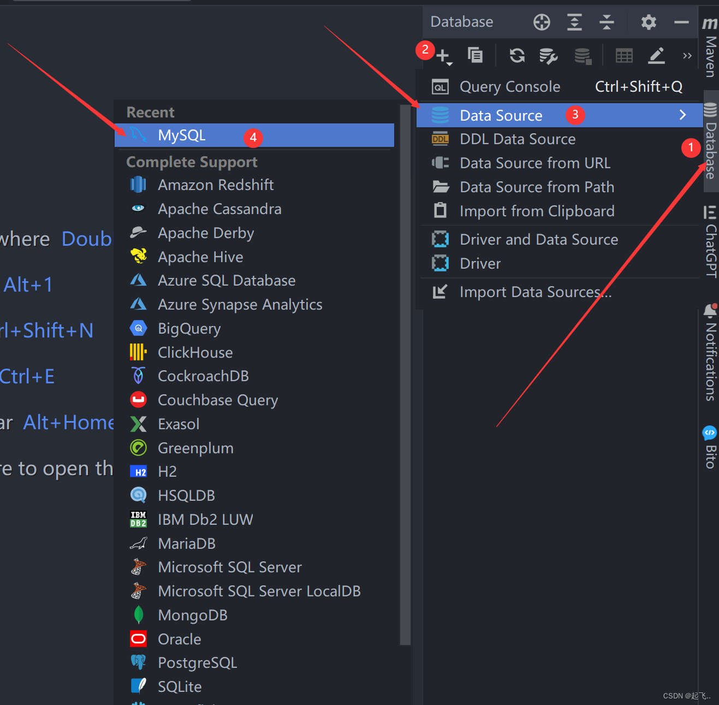Choose ClickHouse data source

click(254, 353)
